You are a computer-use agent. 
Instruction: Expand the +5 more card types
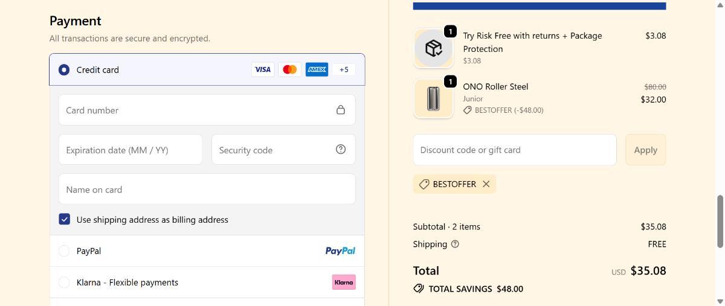344,69
